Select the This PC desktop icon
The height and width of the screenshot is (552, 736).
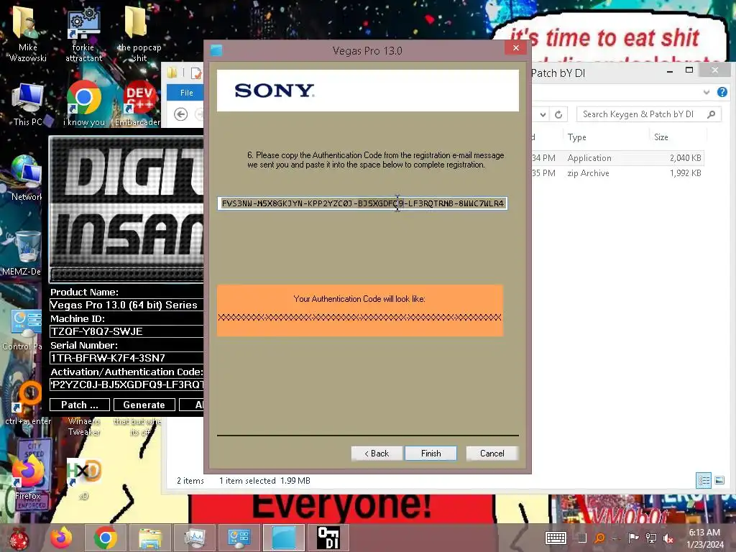click(x=27, y=104)
